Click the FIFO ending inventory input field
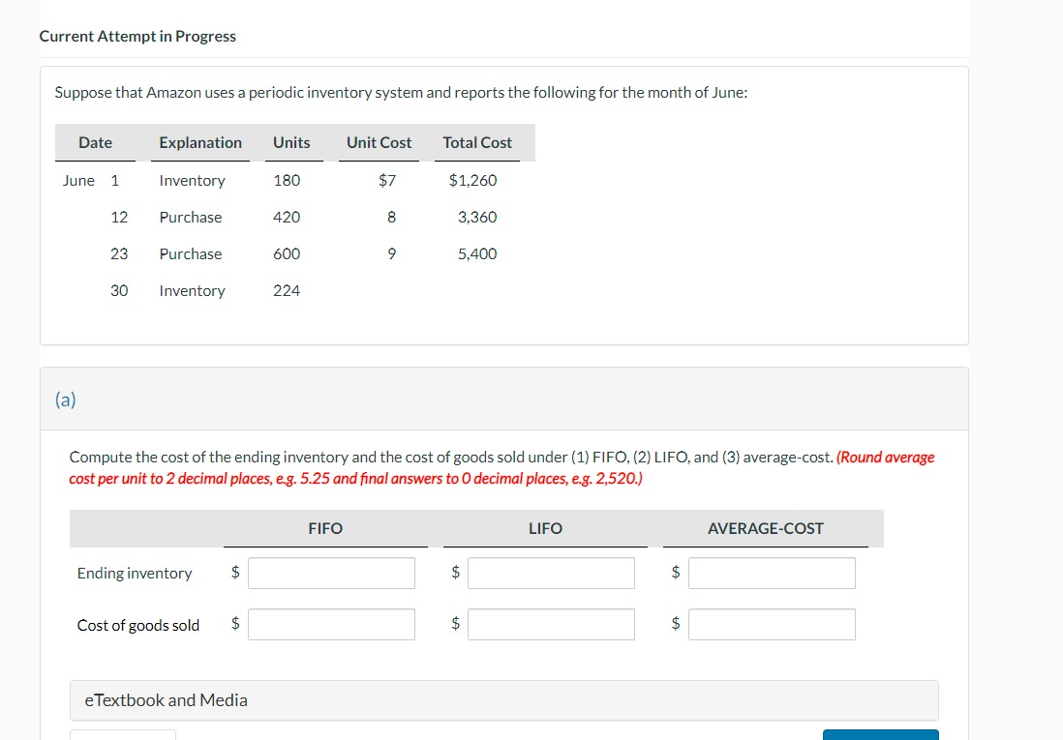 tap(331, 573)
